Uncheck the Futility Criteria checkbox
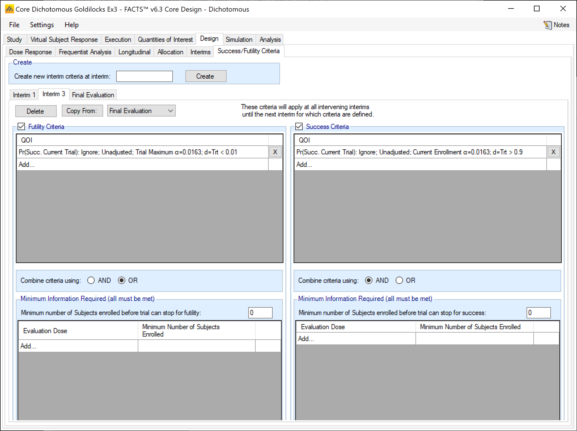The height and width of the screenshot is (431, 577). coord(21,126)
